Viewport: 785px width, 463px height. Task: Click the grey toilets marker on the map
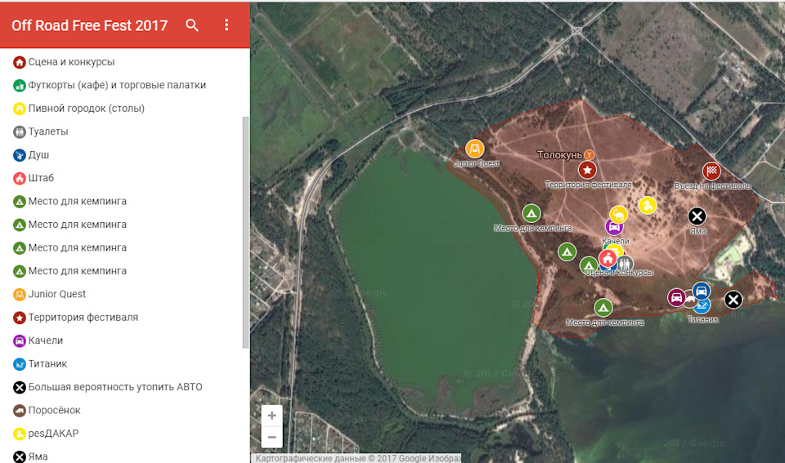(626, 263)
